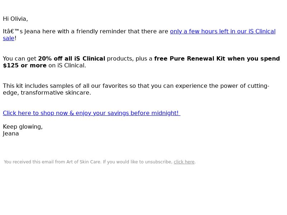Click 'Art of Skin Care' in footer
Viewport: 287px width, 215px height.
click(83, 162)
